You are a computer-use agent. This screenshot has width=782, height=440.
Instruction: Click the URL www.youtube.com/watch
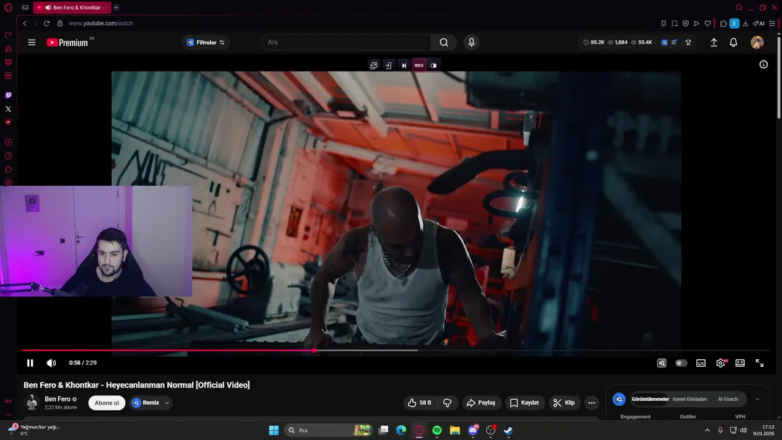(x=101, y=23)
